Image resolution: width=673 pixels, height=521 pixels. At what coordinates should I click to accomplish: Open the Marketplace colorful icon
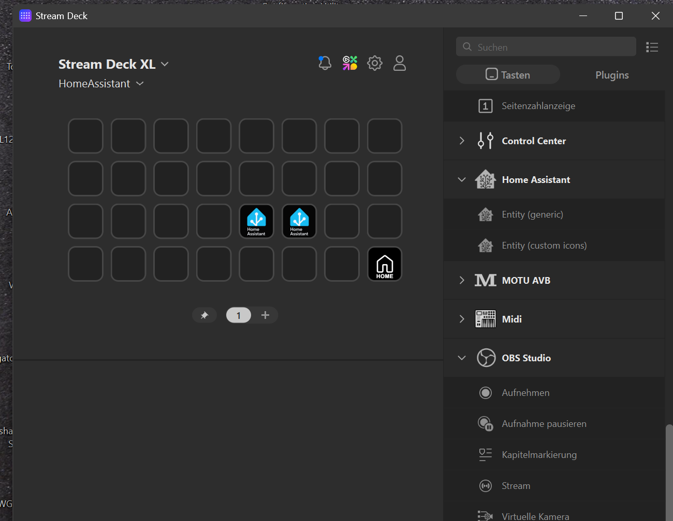pos(350,63)
